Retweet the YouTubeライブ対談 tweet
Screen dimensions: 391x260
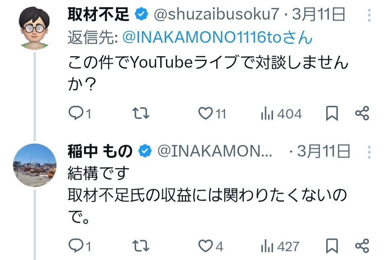point(141,114)
